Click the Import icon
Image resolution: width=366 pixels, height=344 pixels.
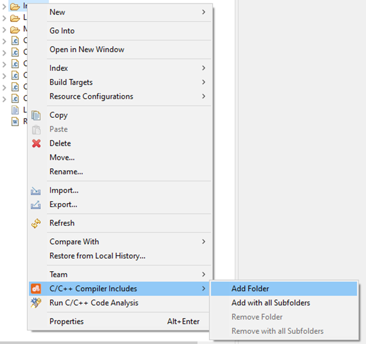click(x=37, y=191)
